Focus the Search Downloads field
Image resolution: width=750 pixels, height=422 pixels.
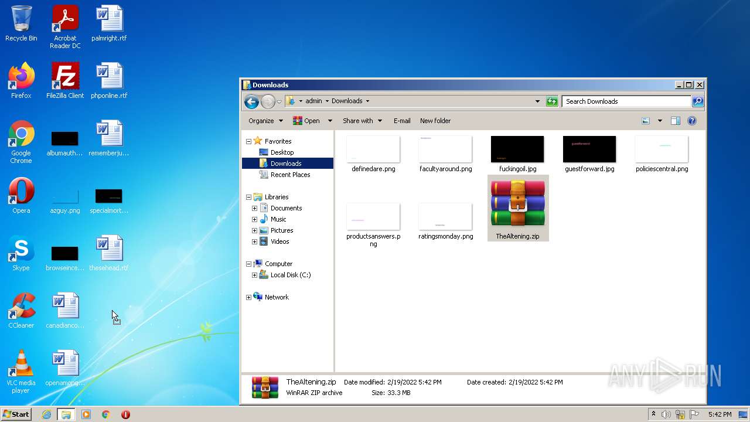tap(626, 101)
